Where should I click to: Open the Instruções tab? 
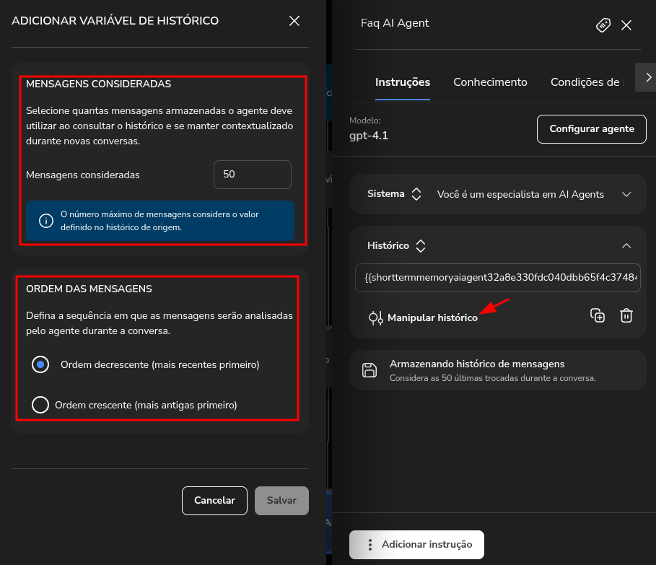403,82
